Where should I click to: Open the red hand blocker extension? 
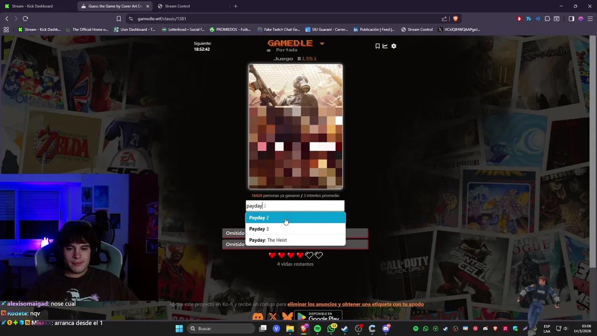tap(519, 19)
